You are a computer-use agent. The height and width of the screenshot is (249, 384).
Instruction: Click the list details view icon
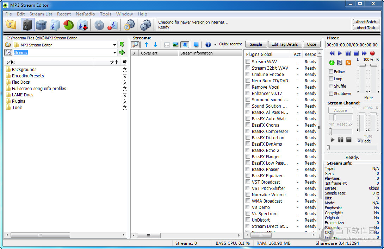tap(167, 45)
